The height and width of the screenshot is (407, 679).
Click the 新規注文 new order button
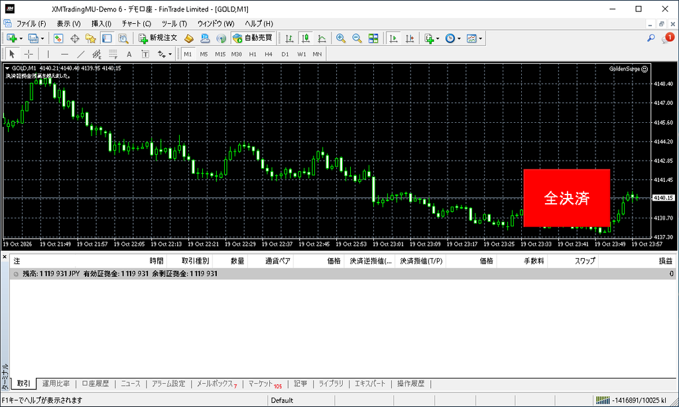(x=158, y=39)
